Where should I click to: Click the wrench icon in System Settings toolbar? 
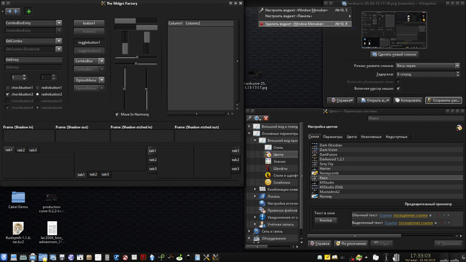pyautogui.click(x=249, y=118)
